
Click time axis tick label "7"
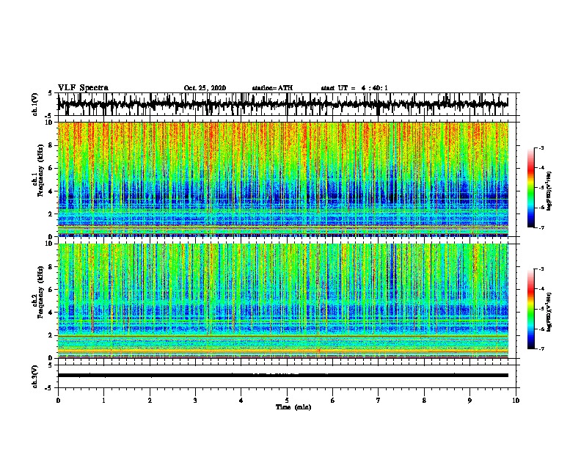[379, 401]
